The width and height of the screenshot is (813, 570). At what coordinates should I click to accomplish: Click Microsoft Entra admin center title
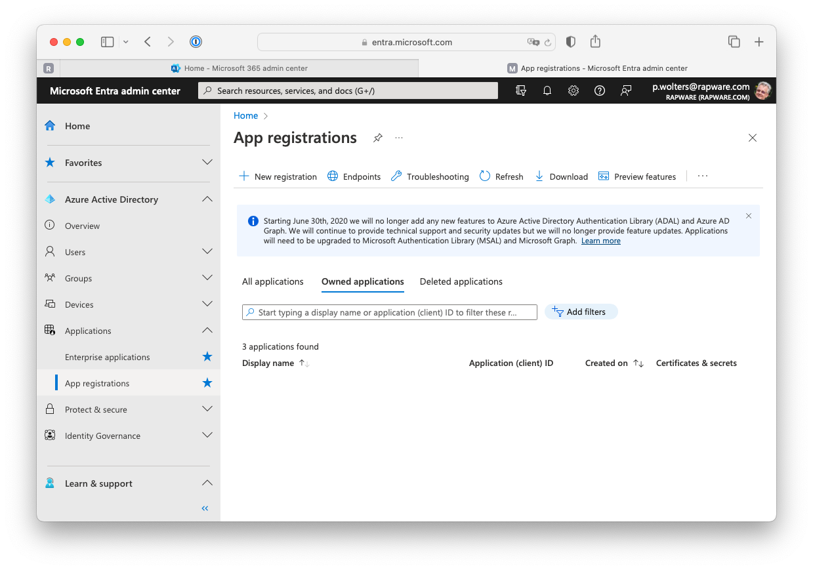point(115,91)
